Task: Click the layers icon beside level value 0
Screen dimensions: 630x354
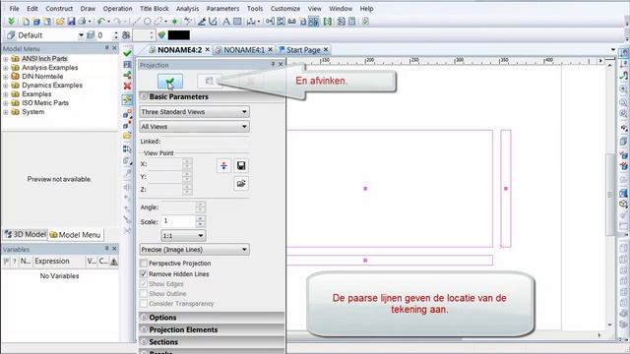Action: click(x=91, y=35)
